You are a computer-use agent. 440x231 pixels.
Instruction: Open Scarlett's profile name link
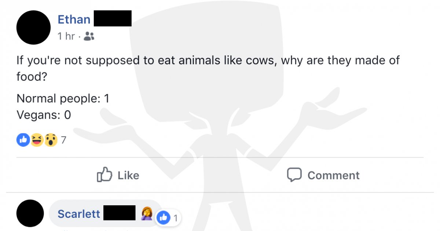pos(79,214)
